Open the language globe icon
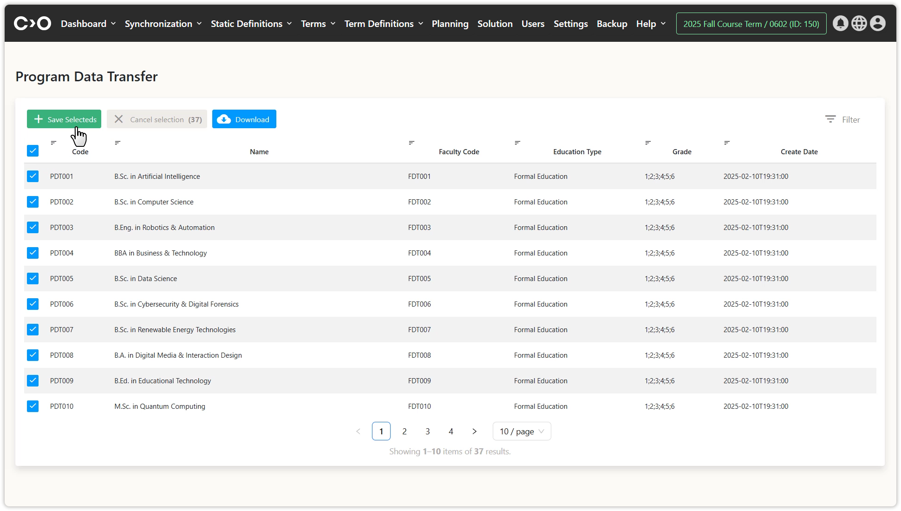Image resolution: width=901 pixels, height=511 pixels. [x=859, y=23]
